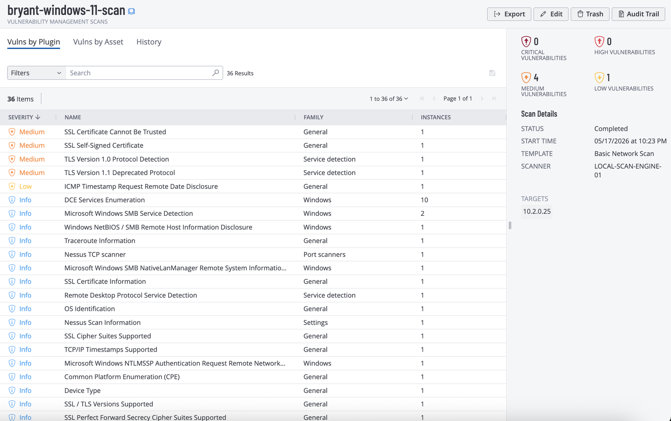Click the critical vulnerabilities shield icon

pyautogui.click(x=526, y=42)
